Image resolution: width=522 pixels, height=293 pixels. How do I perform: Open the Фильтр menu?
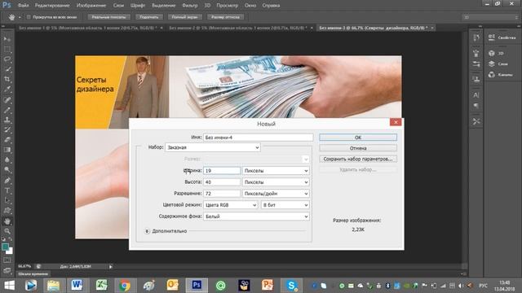(x=190, y=6)
